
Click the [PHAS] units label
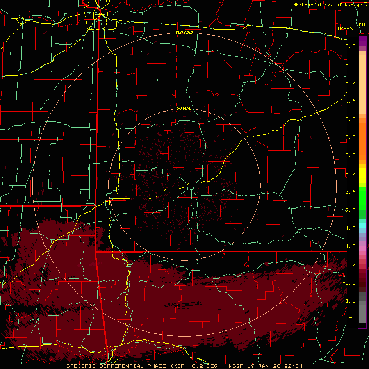point(346,28)
